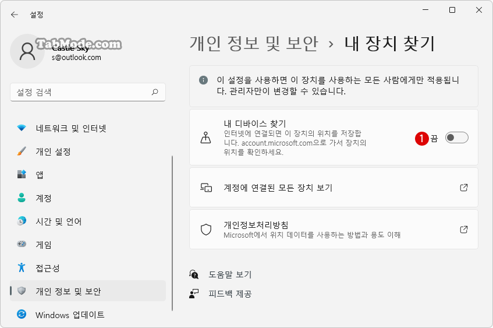
Task: Click the Time & Language globe icon
Action: click(22, 221)
